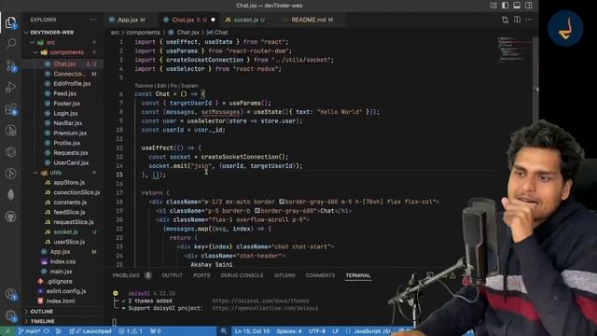The height and width of the screenshot is (336, 597).
Task: Click the zoom magnifier icon in status bar
Action: coord(224,331)
